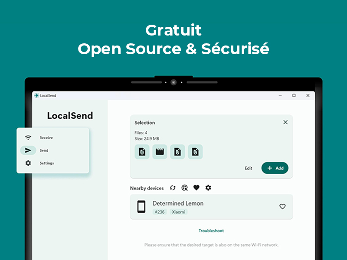The image size is (347, 260).
Task: Click the scan target icon beside Nearby devices
Action: [x=184, y=188]
